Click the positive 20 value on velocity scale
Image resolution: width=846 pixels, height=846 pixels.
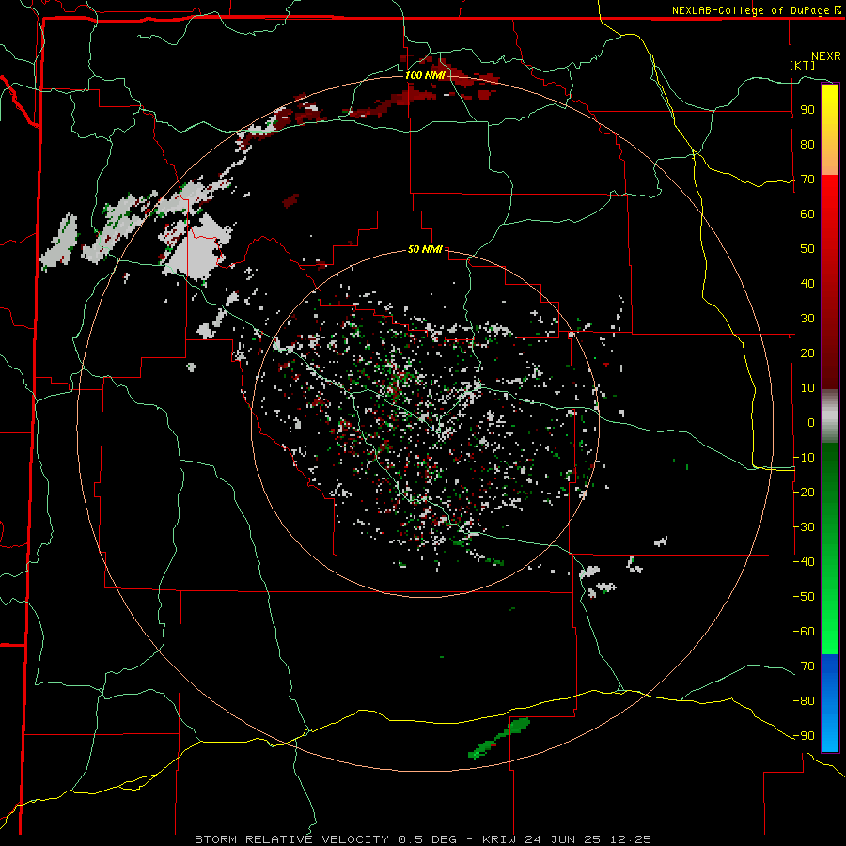point(807,352)
